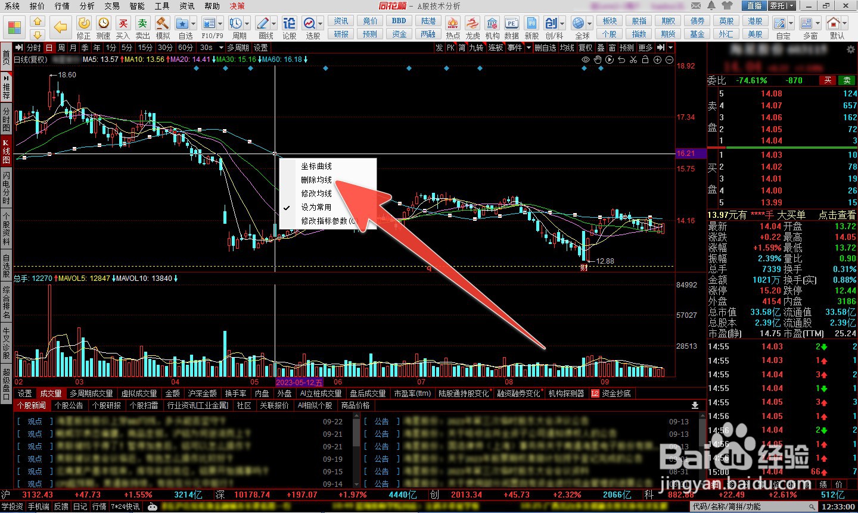Toggle 设为常用 checked context menu item
The width and height of the screenshot is (858, 513).
[x=316, y=207]
